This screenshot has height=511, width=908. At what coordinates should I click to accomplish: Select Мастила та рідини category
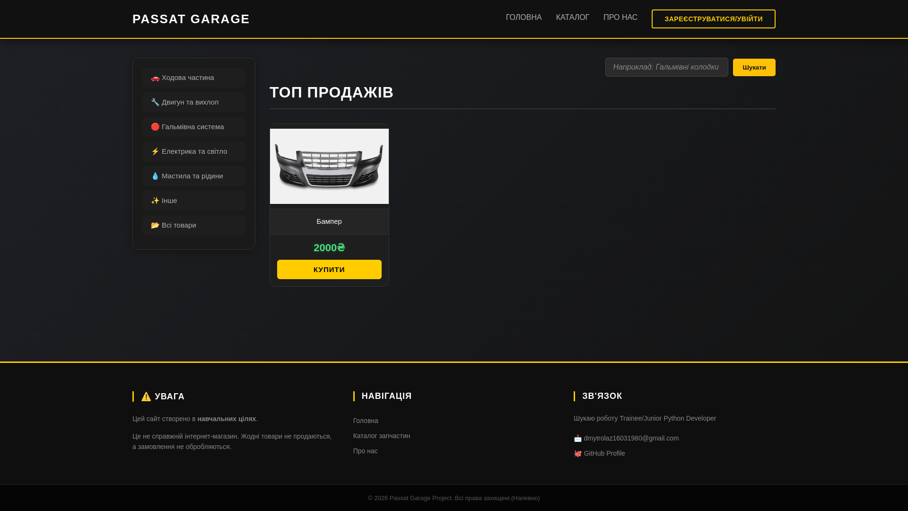194,176
